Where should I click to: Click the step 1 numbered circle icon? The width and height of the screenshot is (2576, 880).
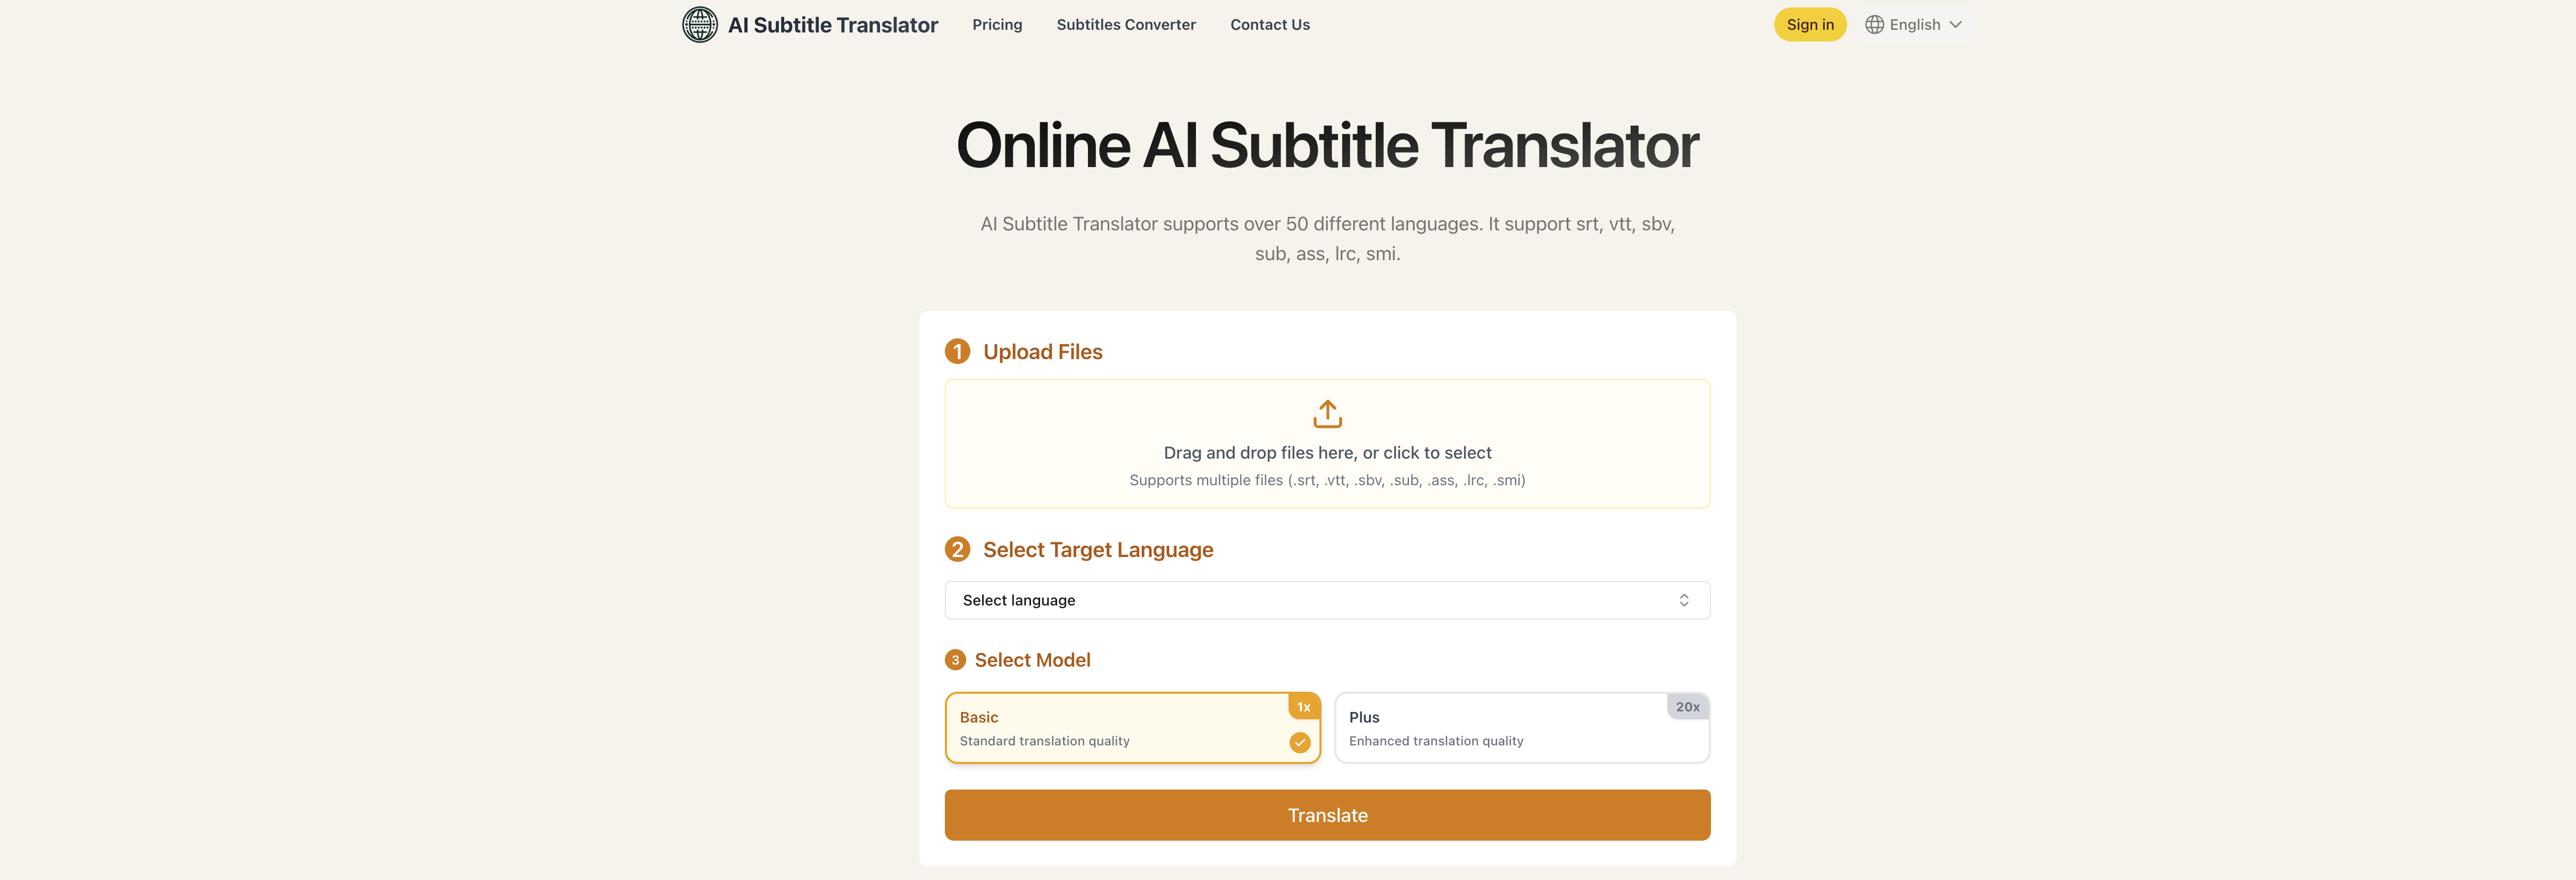(957, 351)
